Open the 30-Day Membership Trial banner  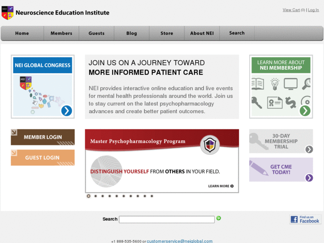click(x=281, y=141)
